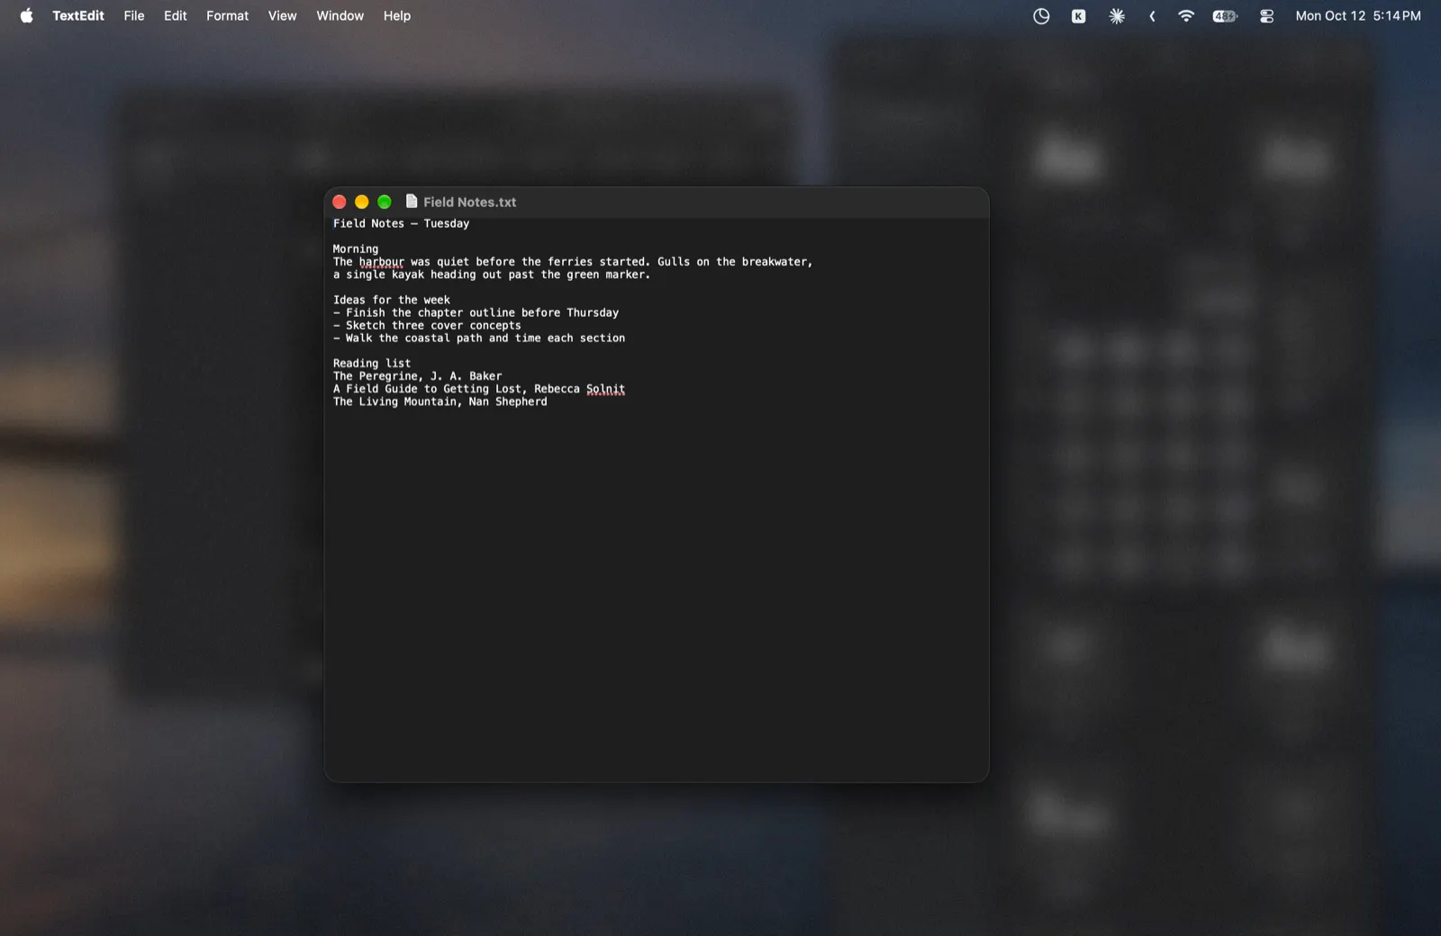Open the Help menu
This screenshot has height=936, width=1441.
click(397, 15)
